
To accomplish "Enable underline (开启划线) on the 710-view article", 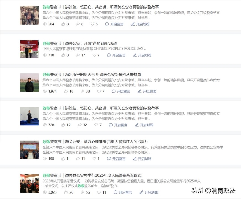I will click(x=142, y=55).
